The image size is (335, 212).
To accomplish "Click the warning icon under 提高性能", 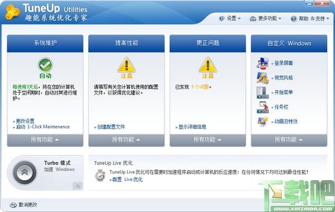I will tap(126, 65).
